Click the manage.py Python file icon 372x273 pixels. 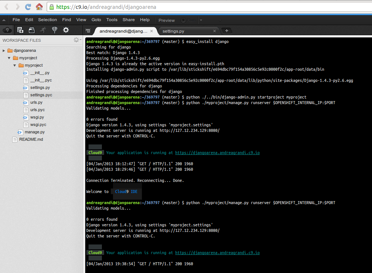point(20,132)
